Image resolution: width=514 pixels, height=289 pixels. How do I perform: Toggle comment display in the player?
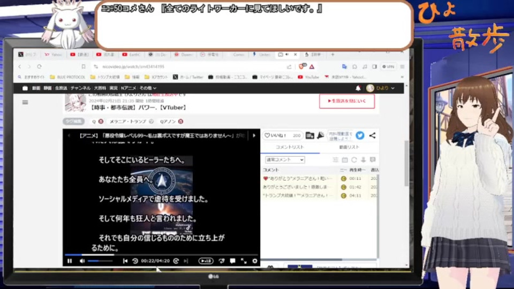[x=232, y=261]
